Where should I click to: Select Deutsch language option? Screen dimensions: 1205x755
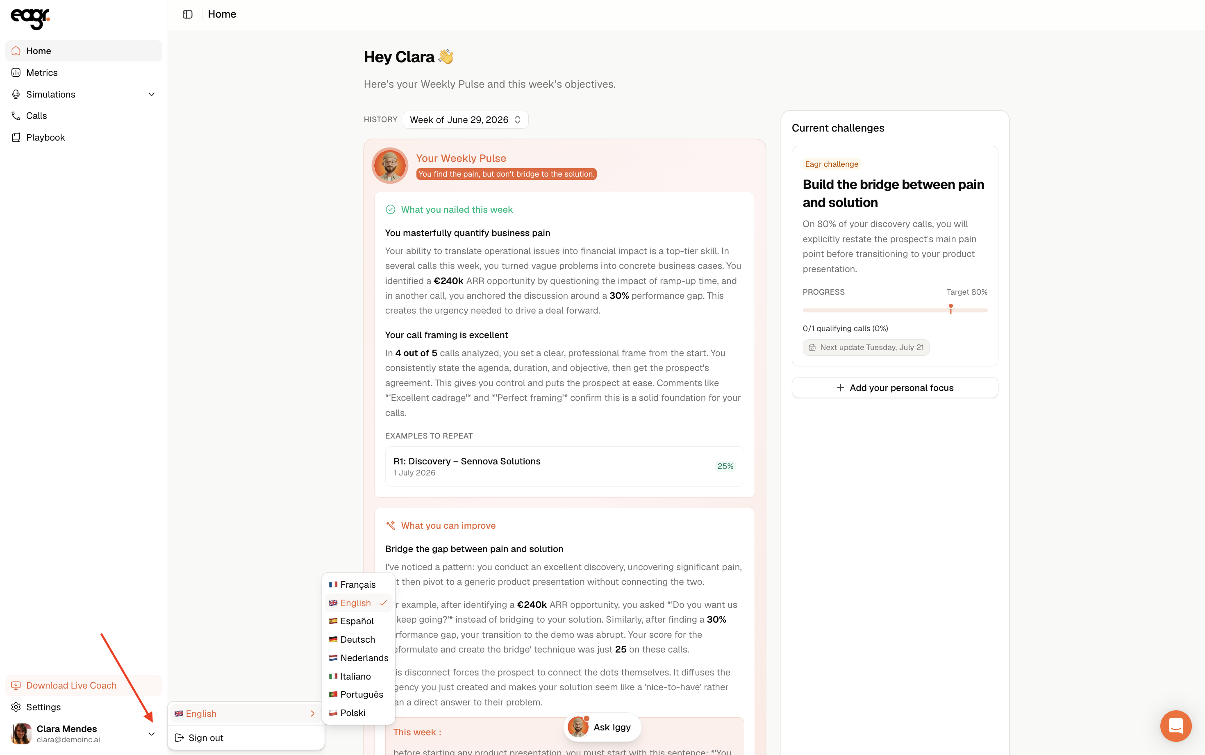358,640
